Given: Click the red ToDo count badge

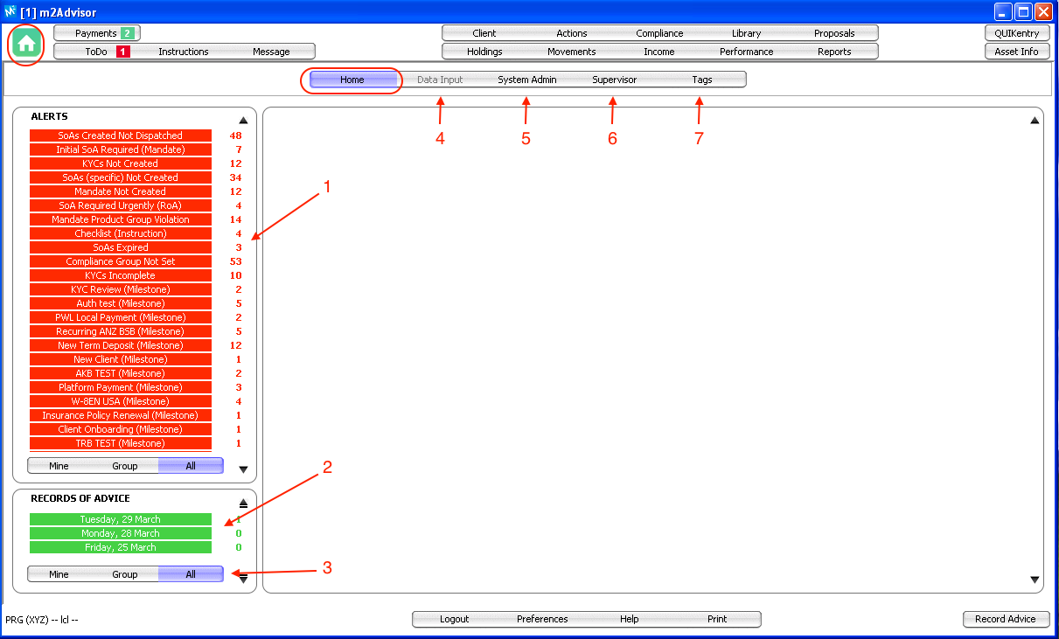Looking at the screenshot, I should (123, 52).
